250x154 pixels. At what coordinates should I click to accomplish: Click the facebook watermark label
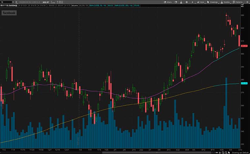point(9,13)
